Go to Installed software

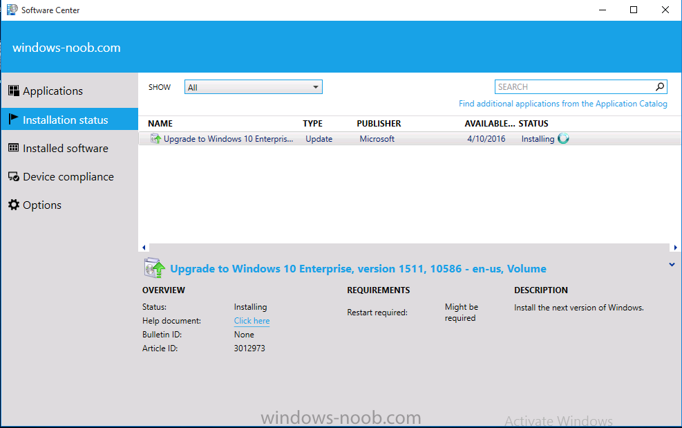tap(65, 149)
